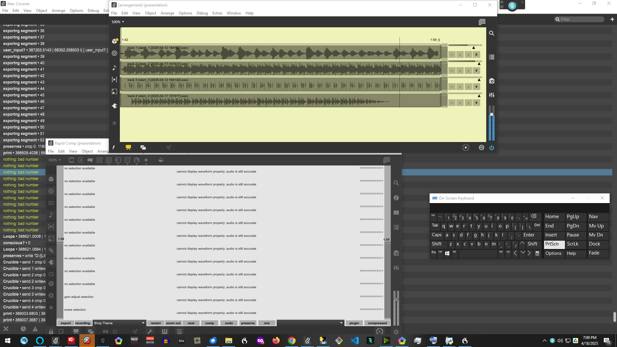Click the comp button
The image size is (617, 347).
[x=210, y=323]
